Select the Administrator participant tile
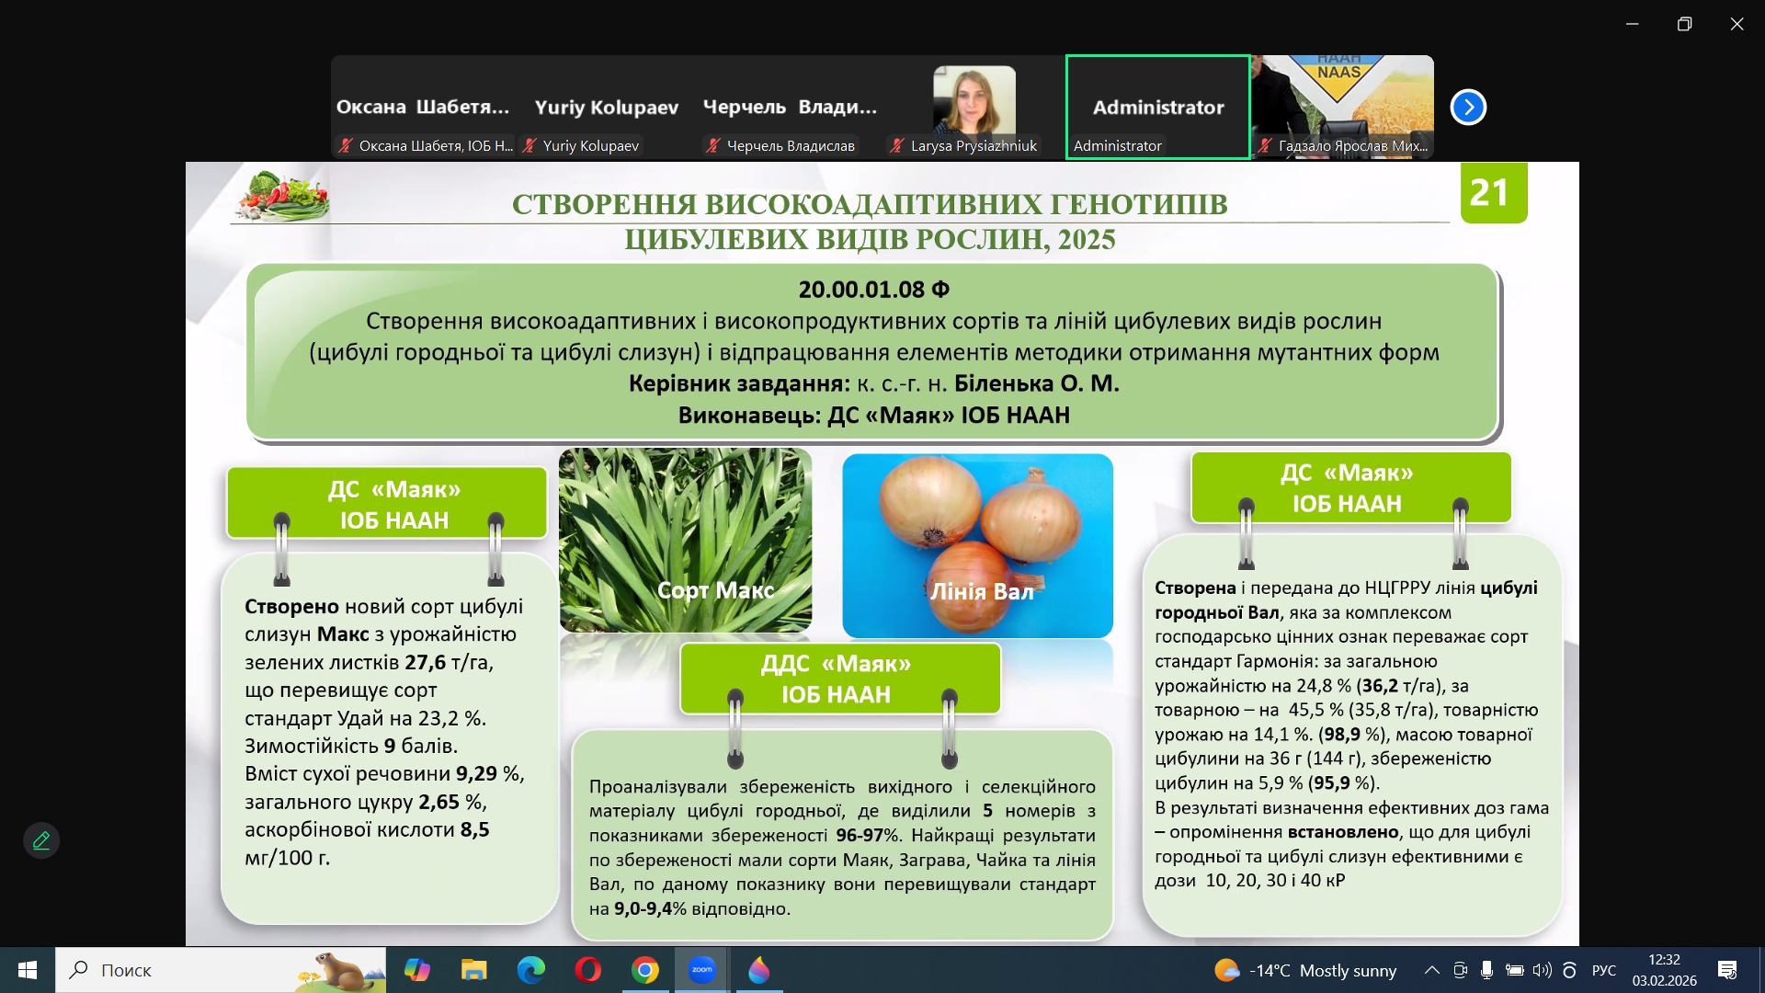 (x=1157, y=108)
